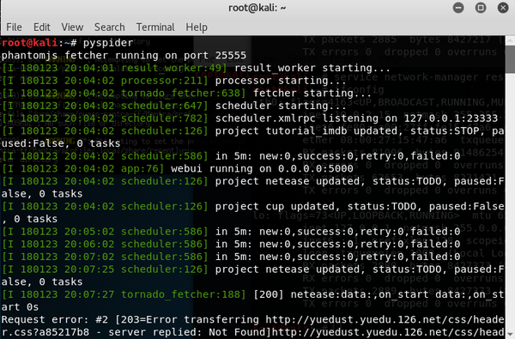515x339 pixels.
Task: Click the 'processor starting...' log line
Action: coord(174,81)
